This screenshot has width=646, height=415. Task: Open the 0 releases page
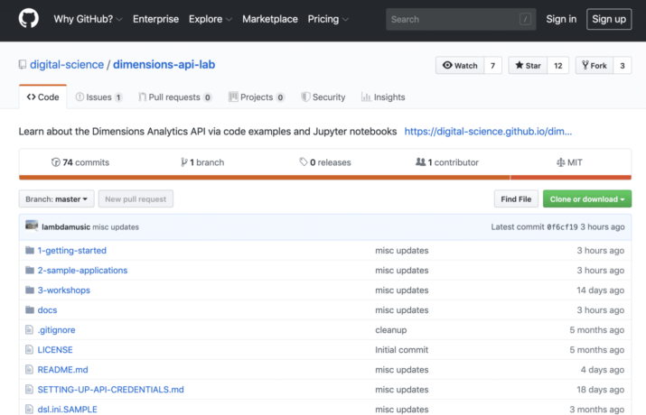click(324, 162)
